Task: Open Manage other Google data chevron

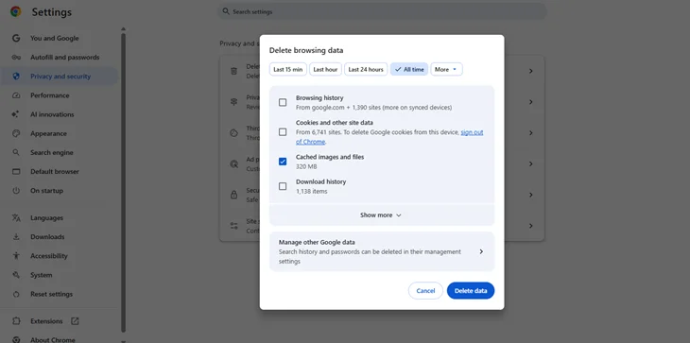Action: (x=481, y=251)
